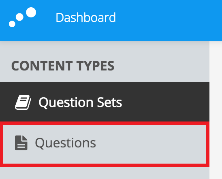
Task: Click the gray area beside CONTENT TYPES heading
Action: (x=161, y=66)
